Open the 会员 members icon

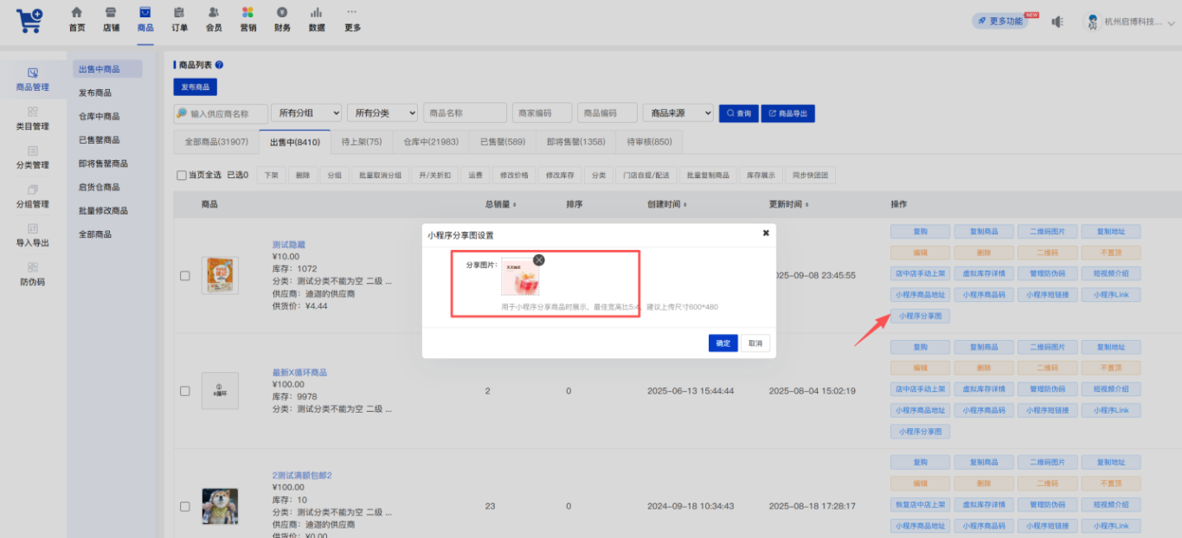point(213,12)
